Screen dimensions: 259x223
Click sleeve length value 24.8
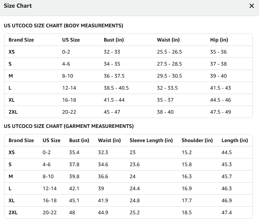(135, 200)
